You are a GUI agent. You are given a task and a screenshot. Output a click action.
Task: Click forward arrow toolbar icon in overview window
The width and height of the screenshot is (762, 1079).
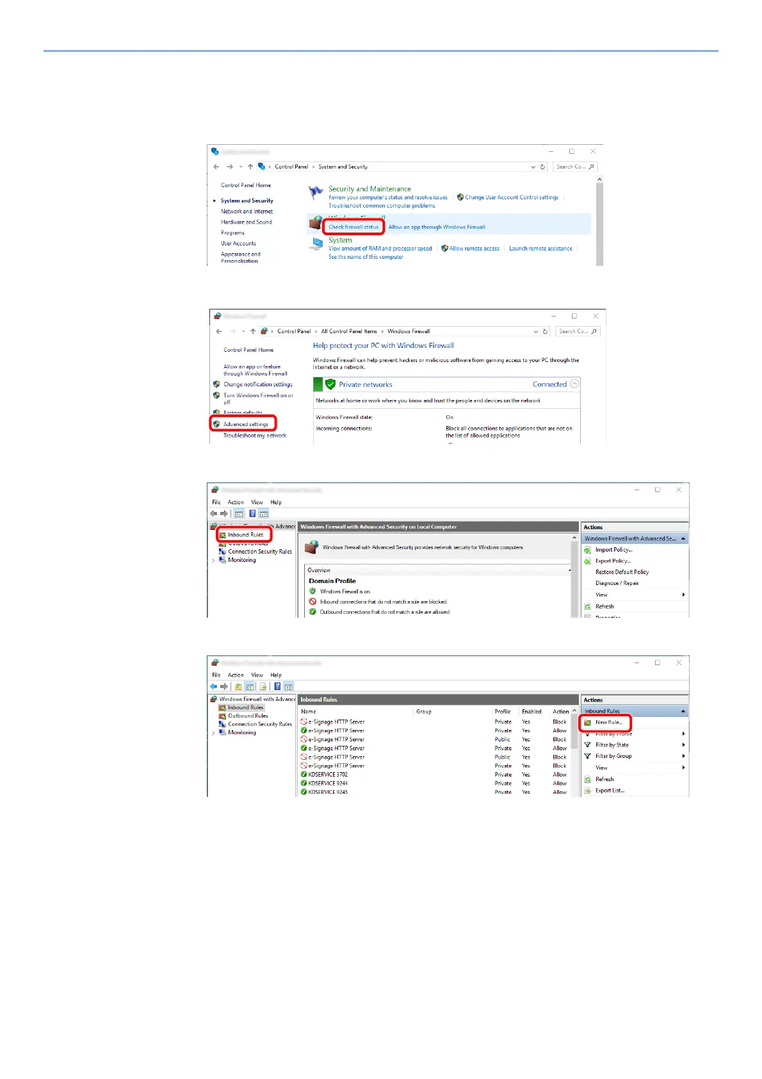point(224,514)
